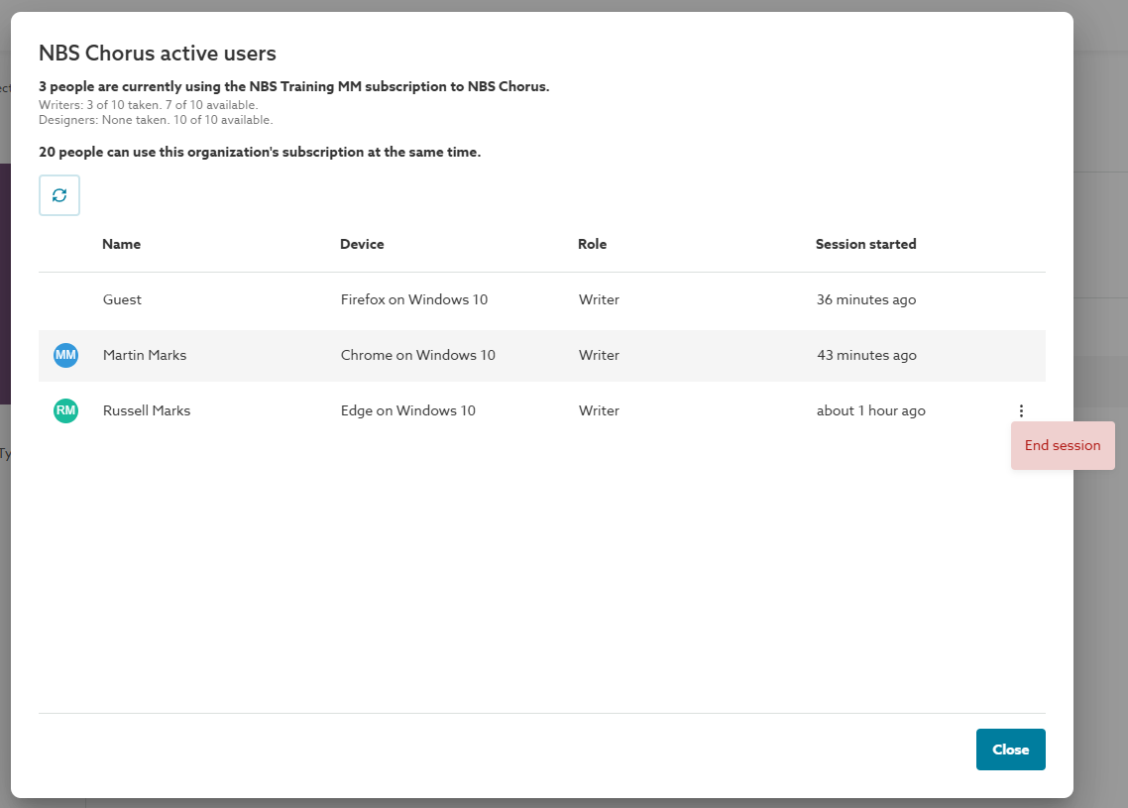Screen dimensions: 1128x808
Task: Click Martin Marks' MM avatar
Action: (65, 355)
